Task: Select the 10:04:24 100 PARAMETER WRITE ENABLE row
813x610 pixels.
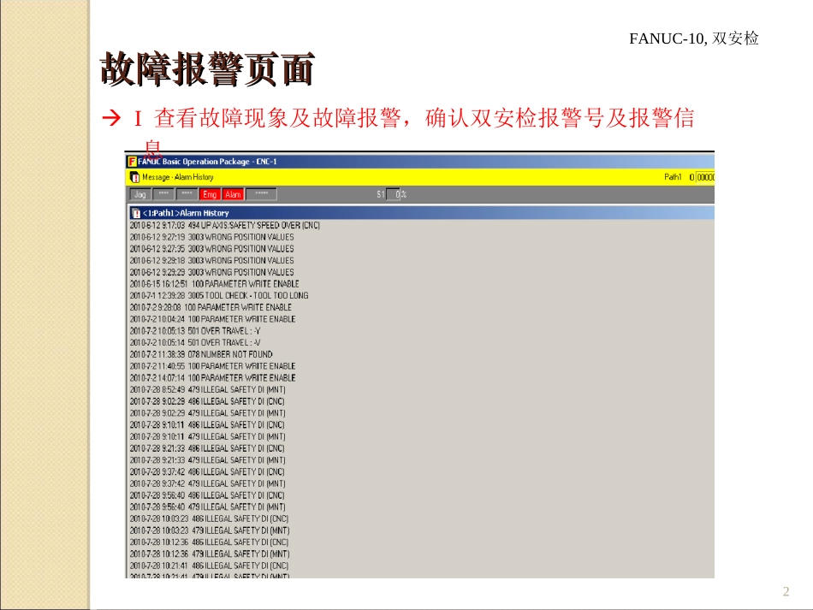Action: coord(212,319)
